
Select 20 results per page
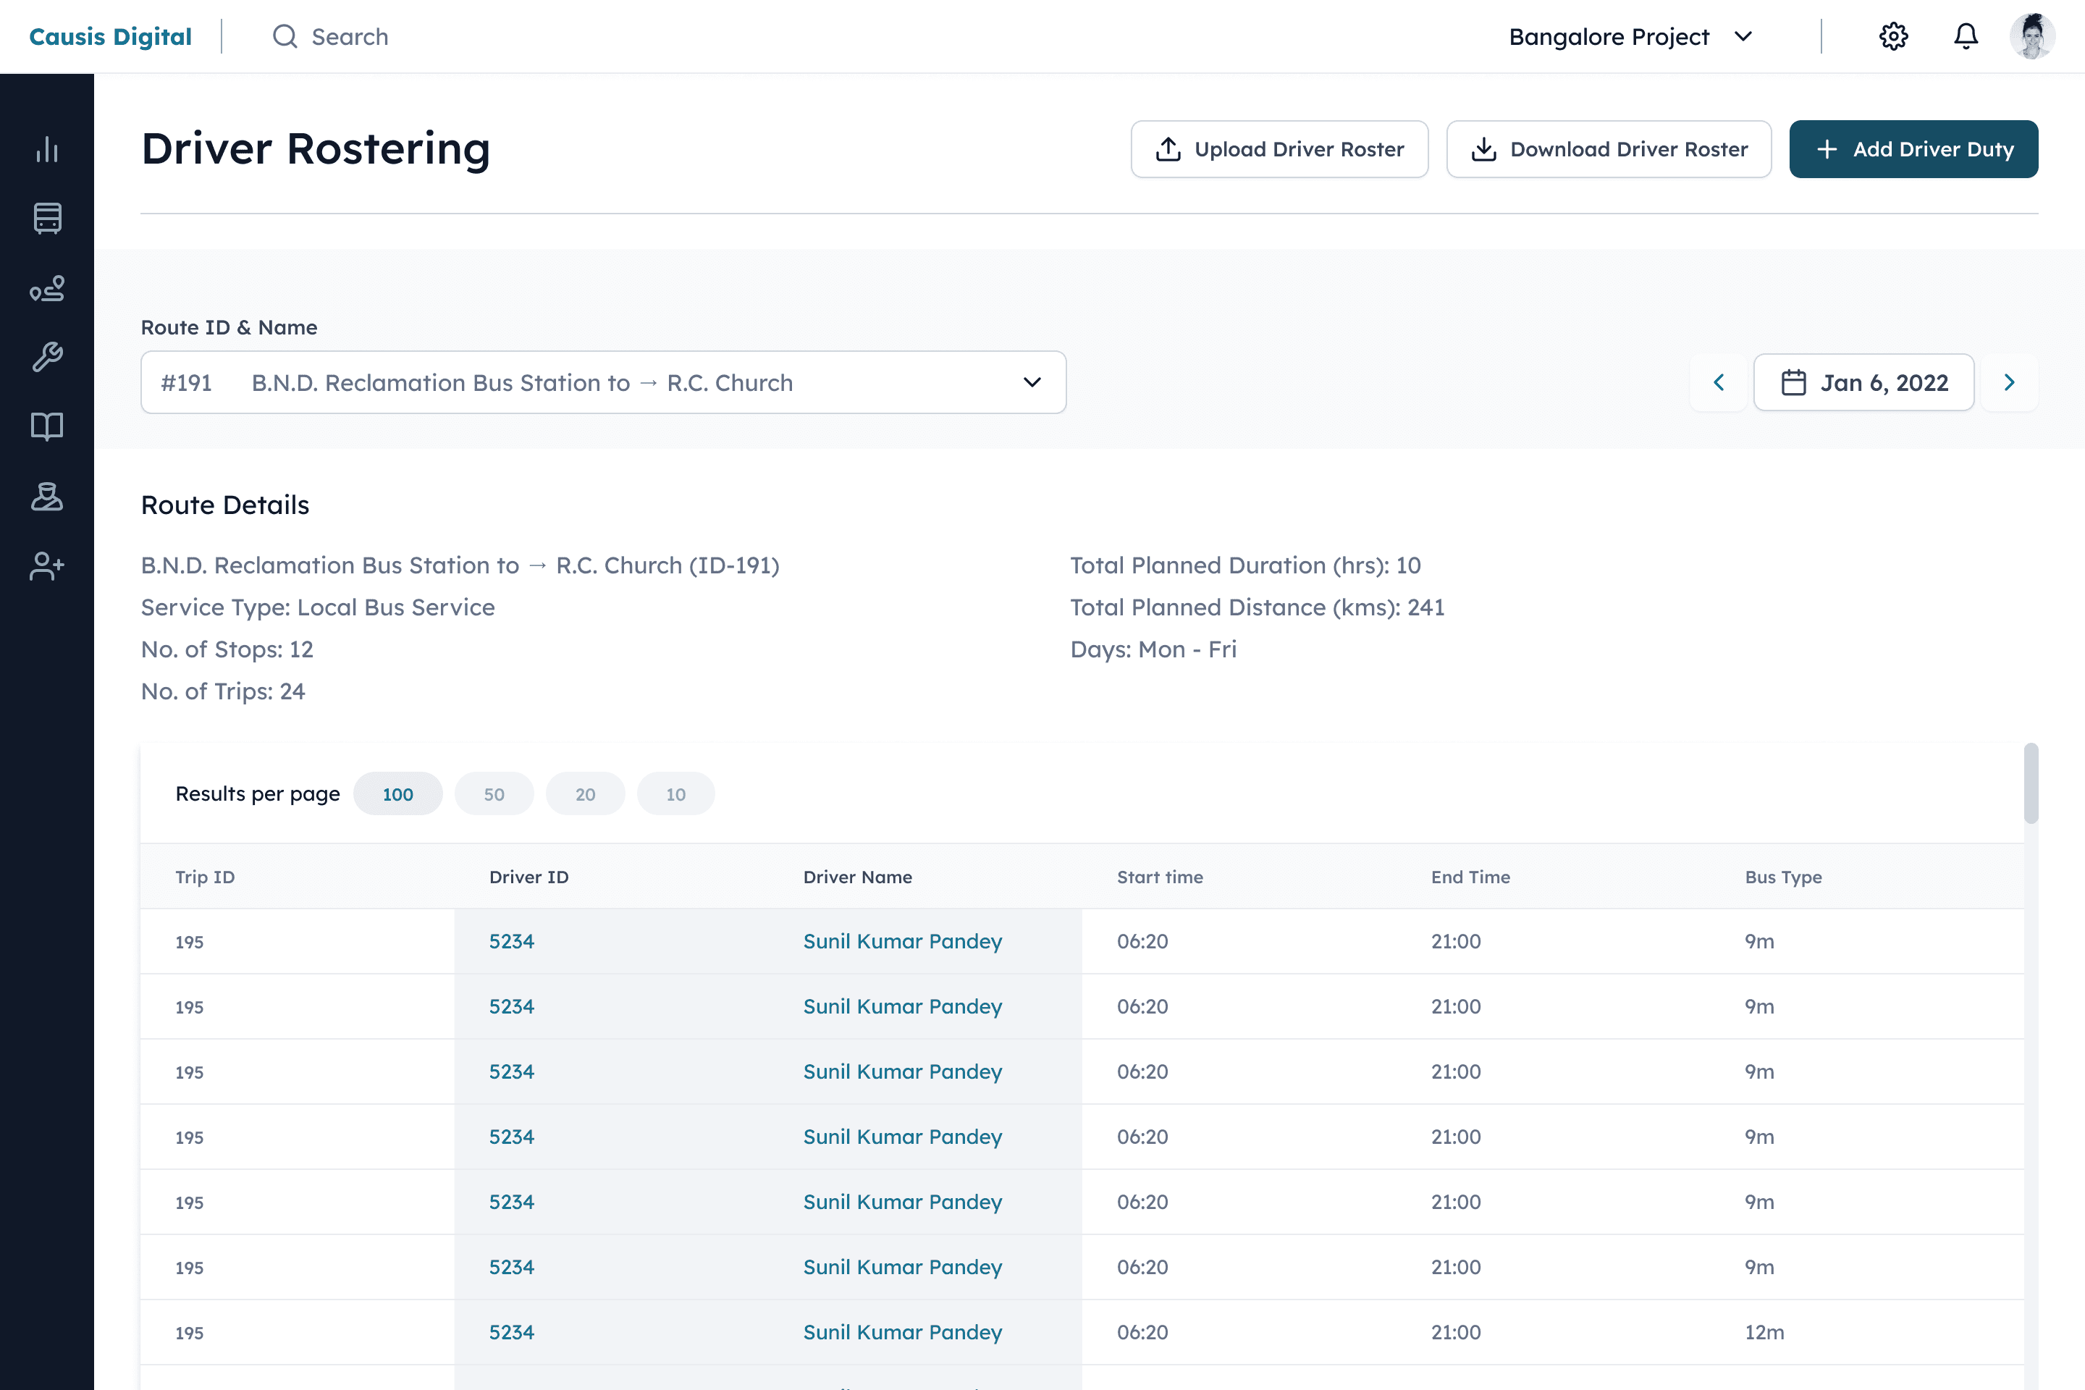585,793
